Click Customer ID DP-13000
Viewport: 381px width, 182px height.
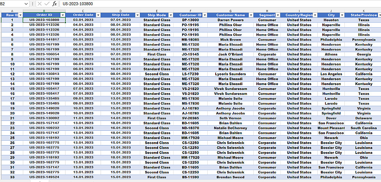click(x=190, y=20)
